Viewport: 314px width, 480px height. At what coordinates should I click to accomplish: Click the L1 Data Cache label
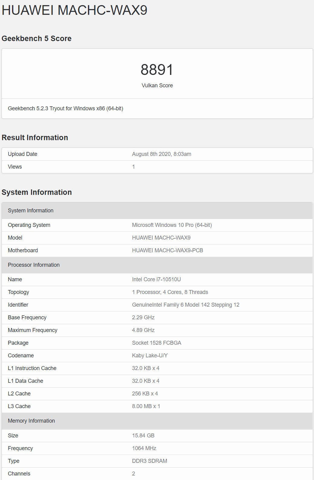(25, 381)
